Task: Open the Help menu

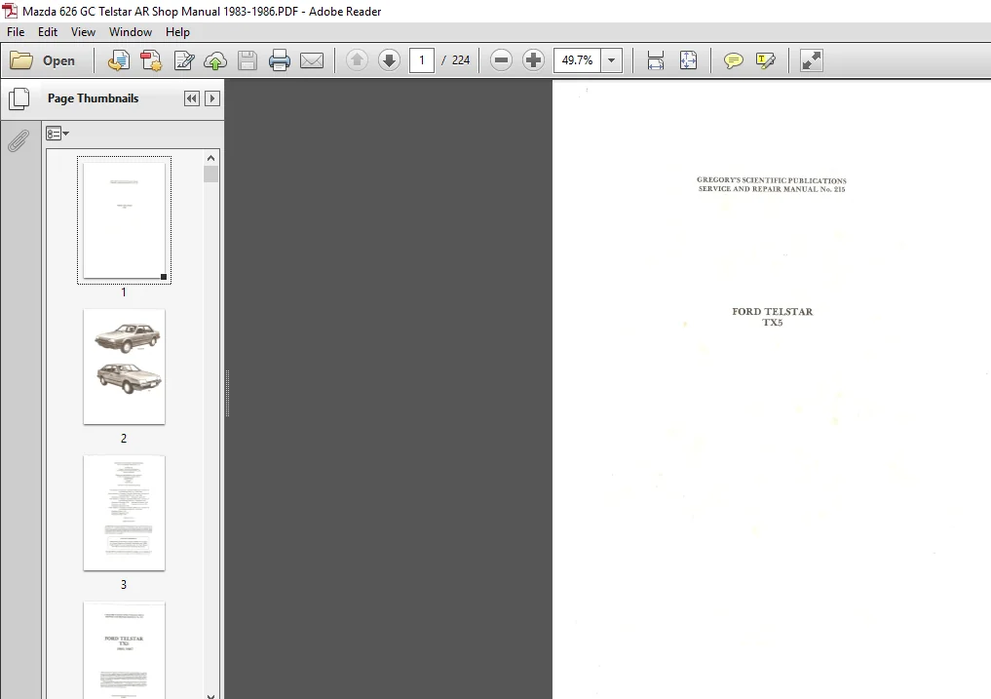Action: point(177,31)
